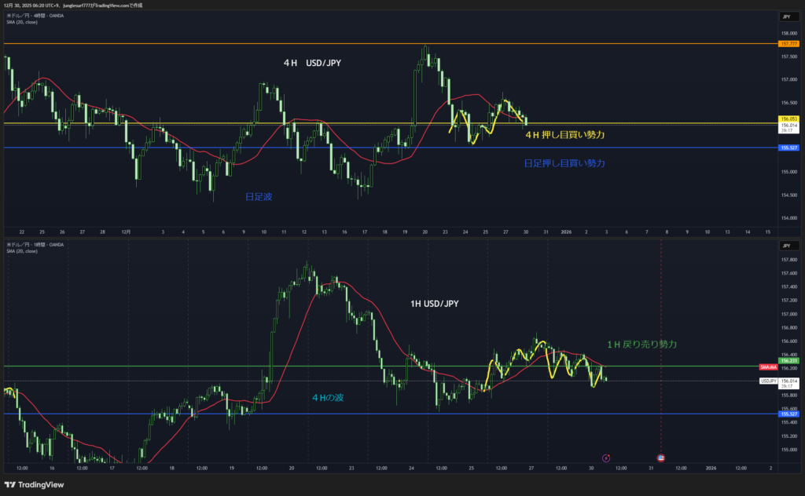This screenshot has height=496, width=805.
Task: Select the green '1H 戻り売り勢力' text label
Action: coord(641,345)
